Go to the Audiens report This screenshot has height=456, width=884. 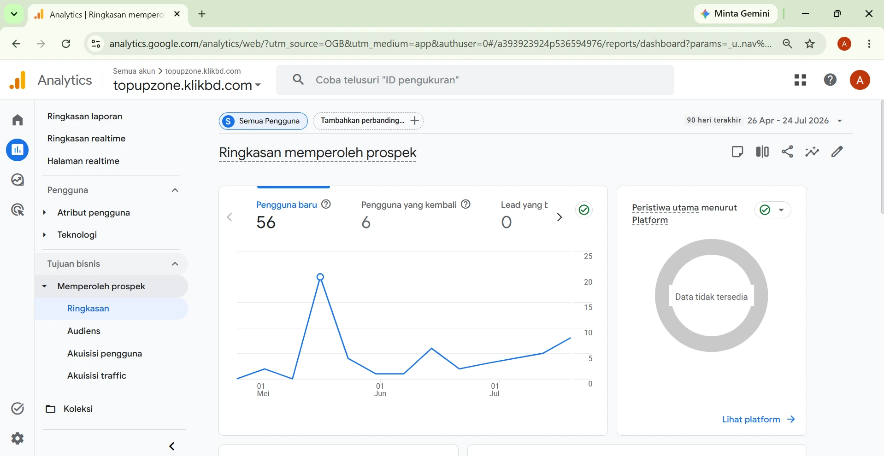(84, 331)
